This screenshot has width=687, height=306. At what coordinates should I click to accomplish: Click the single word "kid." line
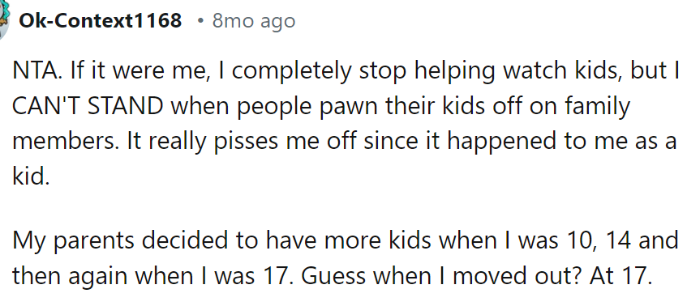coord(31,178)
